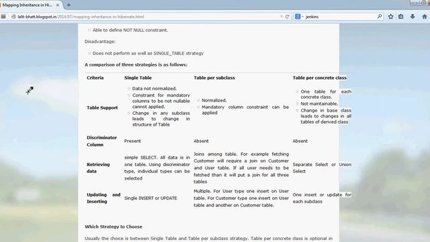Click 'One insert or update for each subclass'
The width and height of the screenshot is (430, 242).
322,198
